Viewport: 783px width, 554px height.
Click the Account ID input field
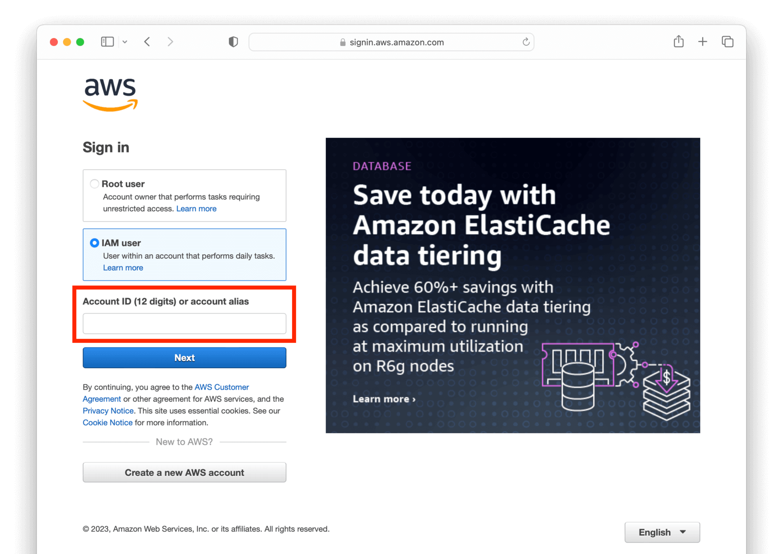(184, 323)
